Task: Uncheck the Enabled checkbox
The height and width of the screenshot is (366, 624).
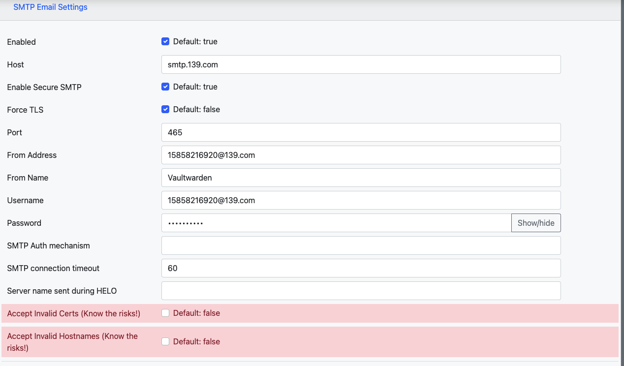Action: click(x=165, y=42)
